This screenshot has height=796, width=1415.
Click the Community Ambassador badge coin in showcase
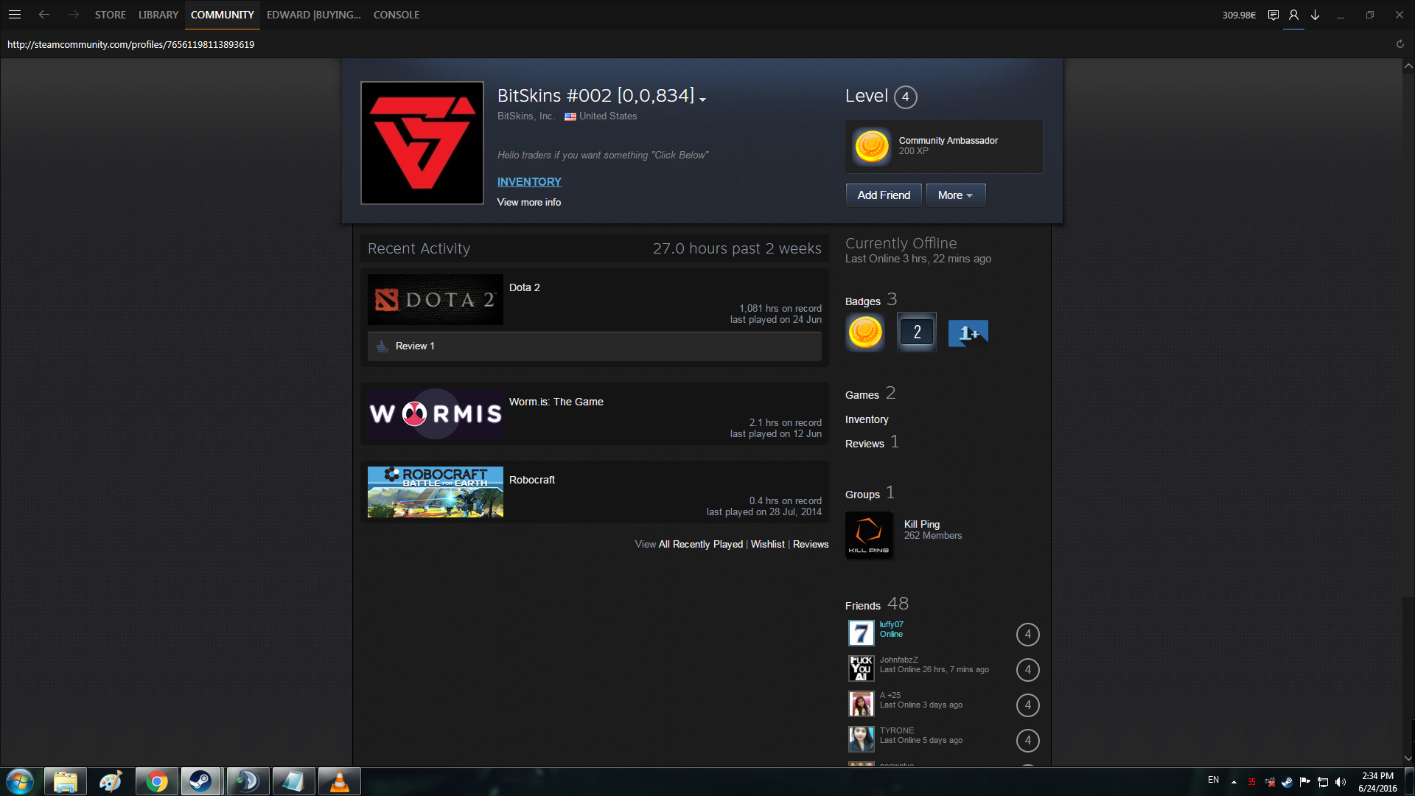(x=871, y=146)
